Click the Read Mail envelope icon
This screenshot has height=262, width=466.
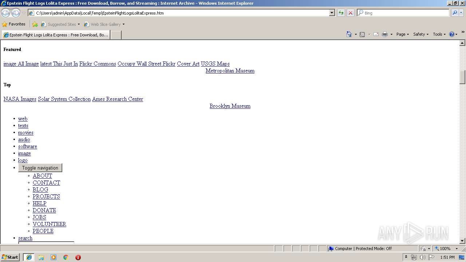click(376, 34)
